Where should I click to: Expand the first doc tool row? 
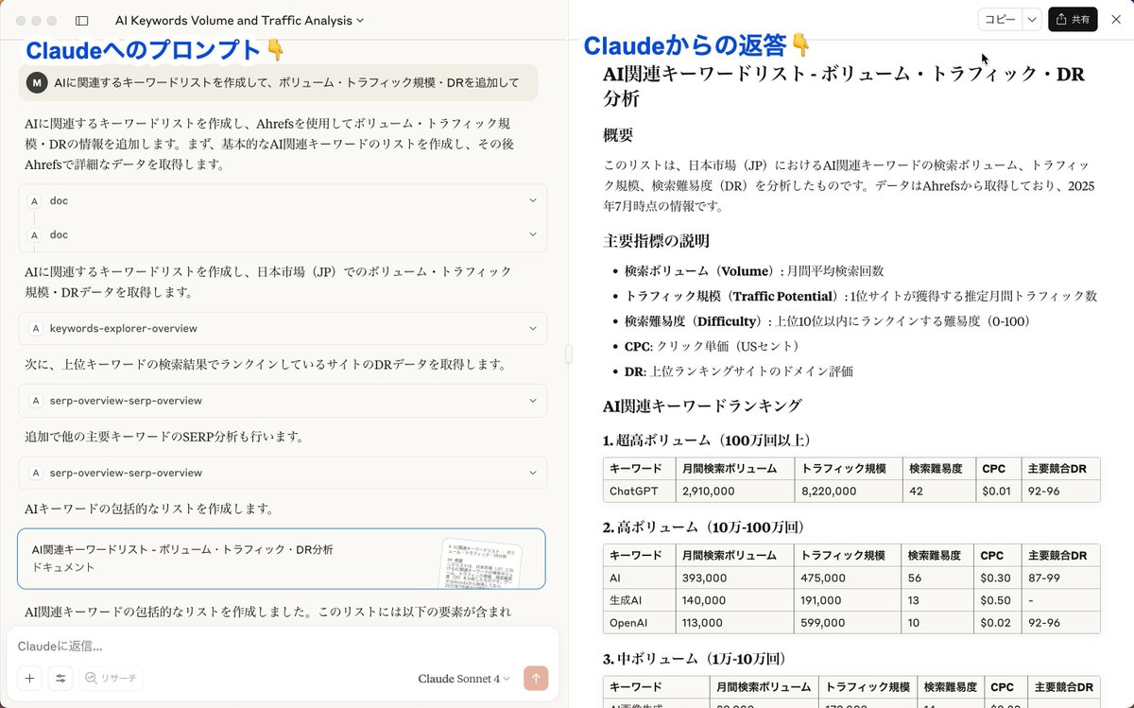pyautogui.click(x=283, y=200)
